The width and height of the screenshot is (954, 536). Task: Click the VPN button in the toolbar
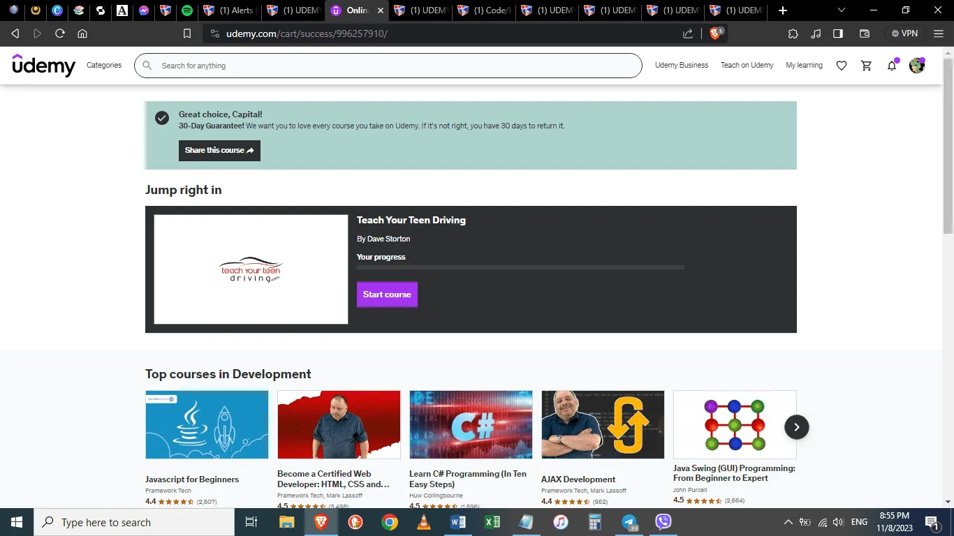(904, 33)
